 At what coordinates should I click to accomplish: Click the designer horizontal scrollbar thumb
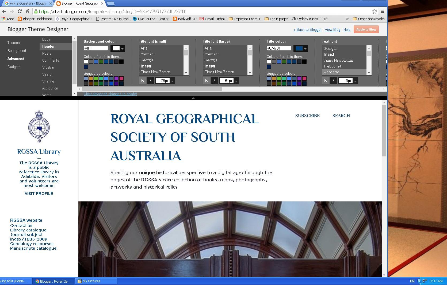152,89
